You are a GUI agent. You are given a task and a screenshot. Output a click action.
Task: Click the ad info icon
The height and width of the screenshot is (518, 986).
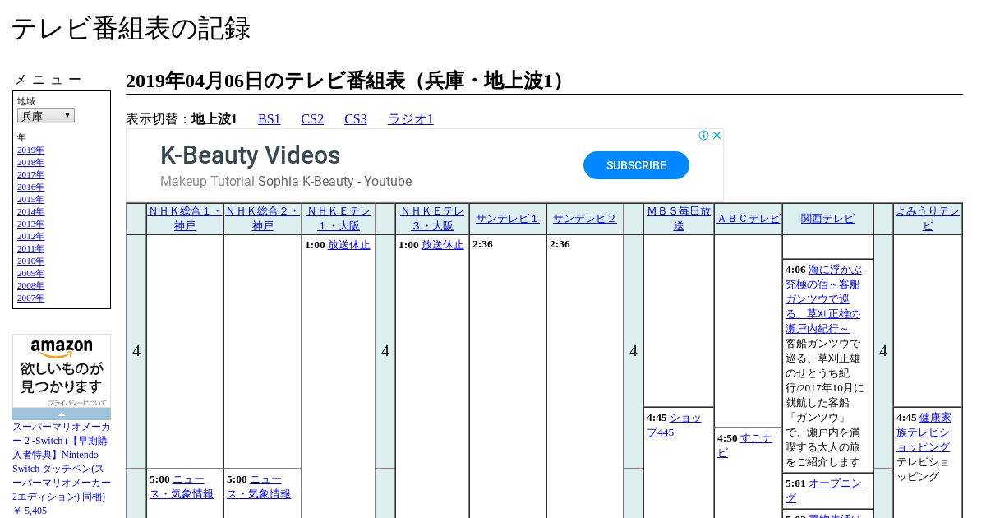coord(704,136)
